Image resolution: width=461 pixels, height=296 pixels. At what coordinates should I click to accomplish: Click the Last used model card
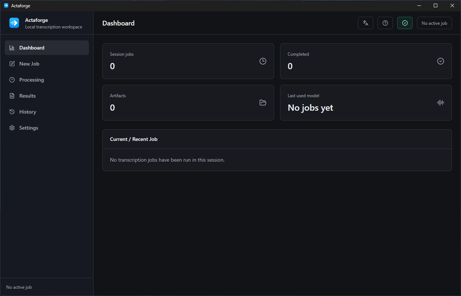pos(366,103)
